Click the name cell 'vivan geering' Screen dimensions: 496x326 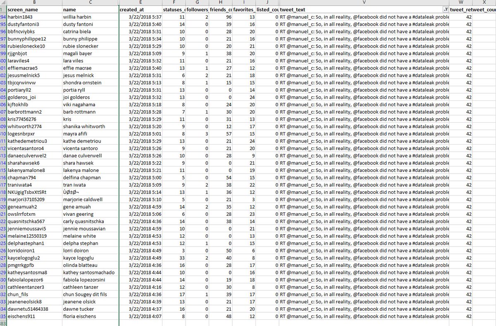click(90, 214)
